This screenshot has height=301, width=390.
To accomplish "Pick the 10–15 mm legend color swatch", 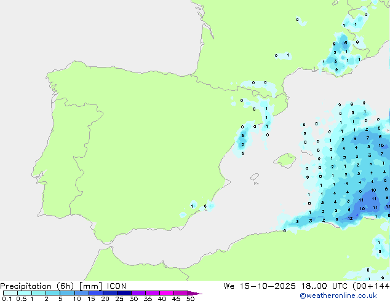I will (81, 293).
